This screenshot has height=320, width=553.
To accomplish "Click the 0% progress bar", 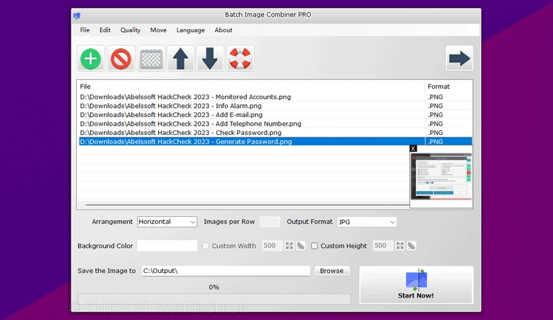I will click(x=214, y=299).
